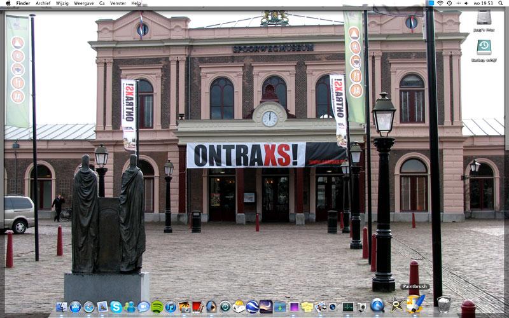Open the blue lens app icon in the Dock
Viewport: 509px width, 318px height.
(333, 307)
